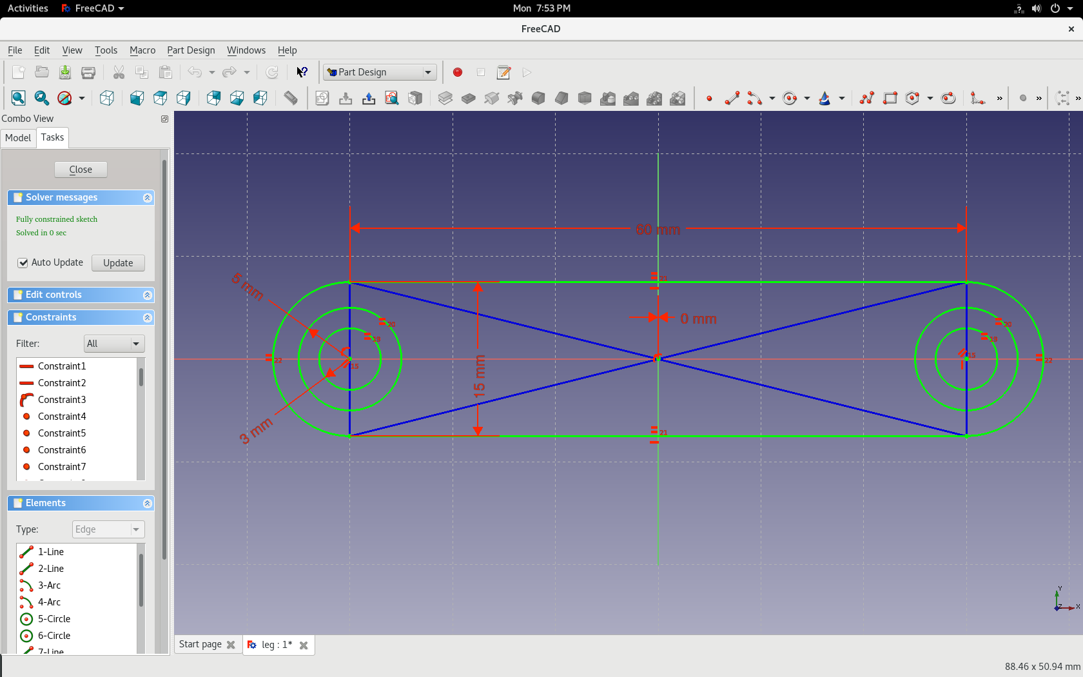Select Constraint3 in the constraints list
The width and height of the screenshot is (1083, 677).
pos(62,400)
